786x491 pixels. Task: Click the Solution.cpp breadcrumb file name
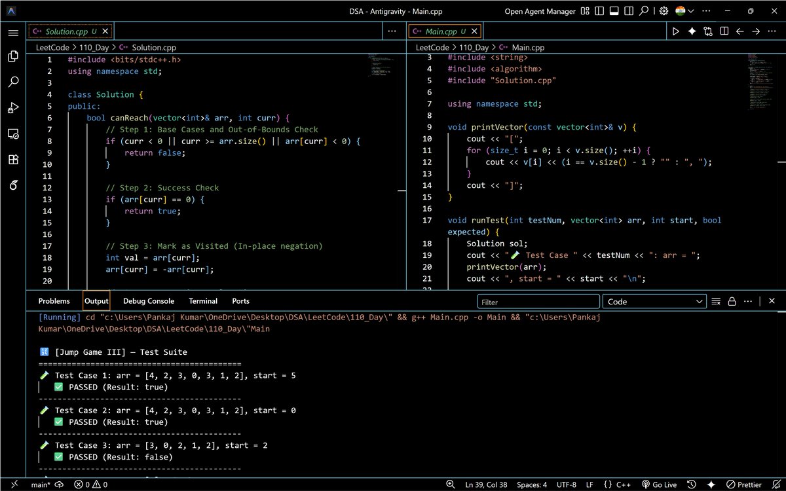[x=153, y=48]
